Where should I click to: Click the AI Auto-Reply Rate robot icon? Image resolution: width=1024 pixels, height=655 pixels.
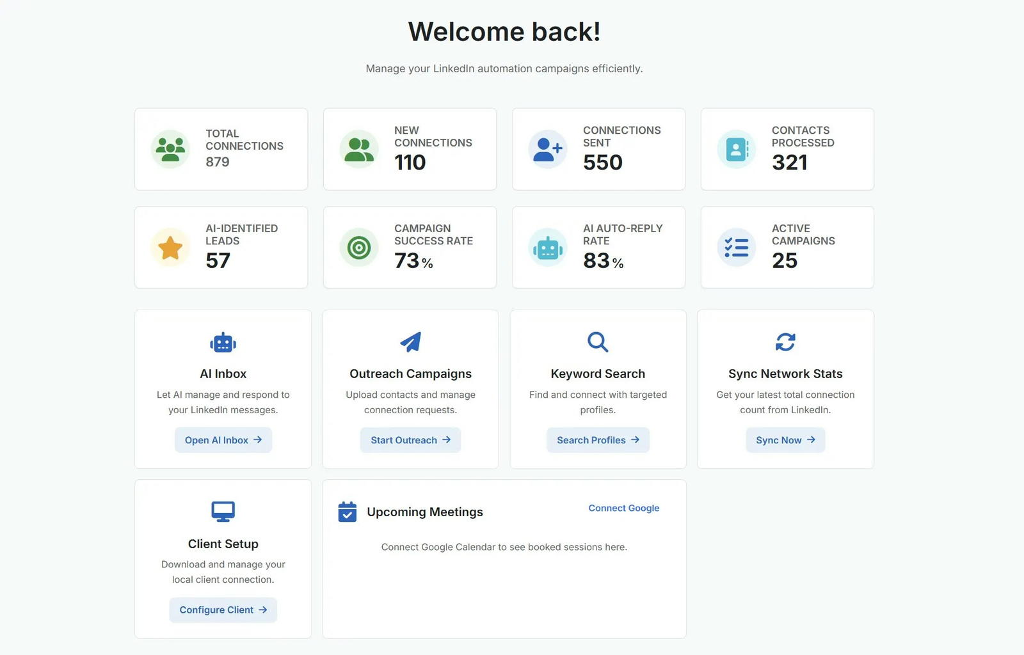point(548,248)
